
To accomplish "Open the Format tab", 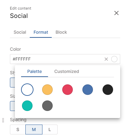I will pyautogui.click(x=41, y=32).
